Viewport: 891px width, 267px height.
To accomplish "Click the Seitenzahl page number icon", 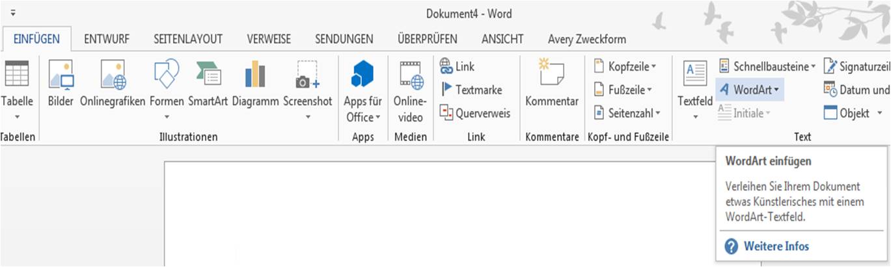I will [x=599, y=113].
